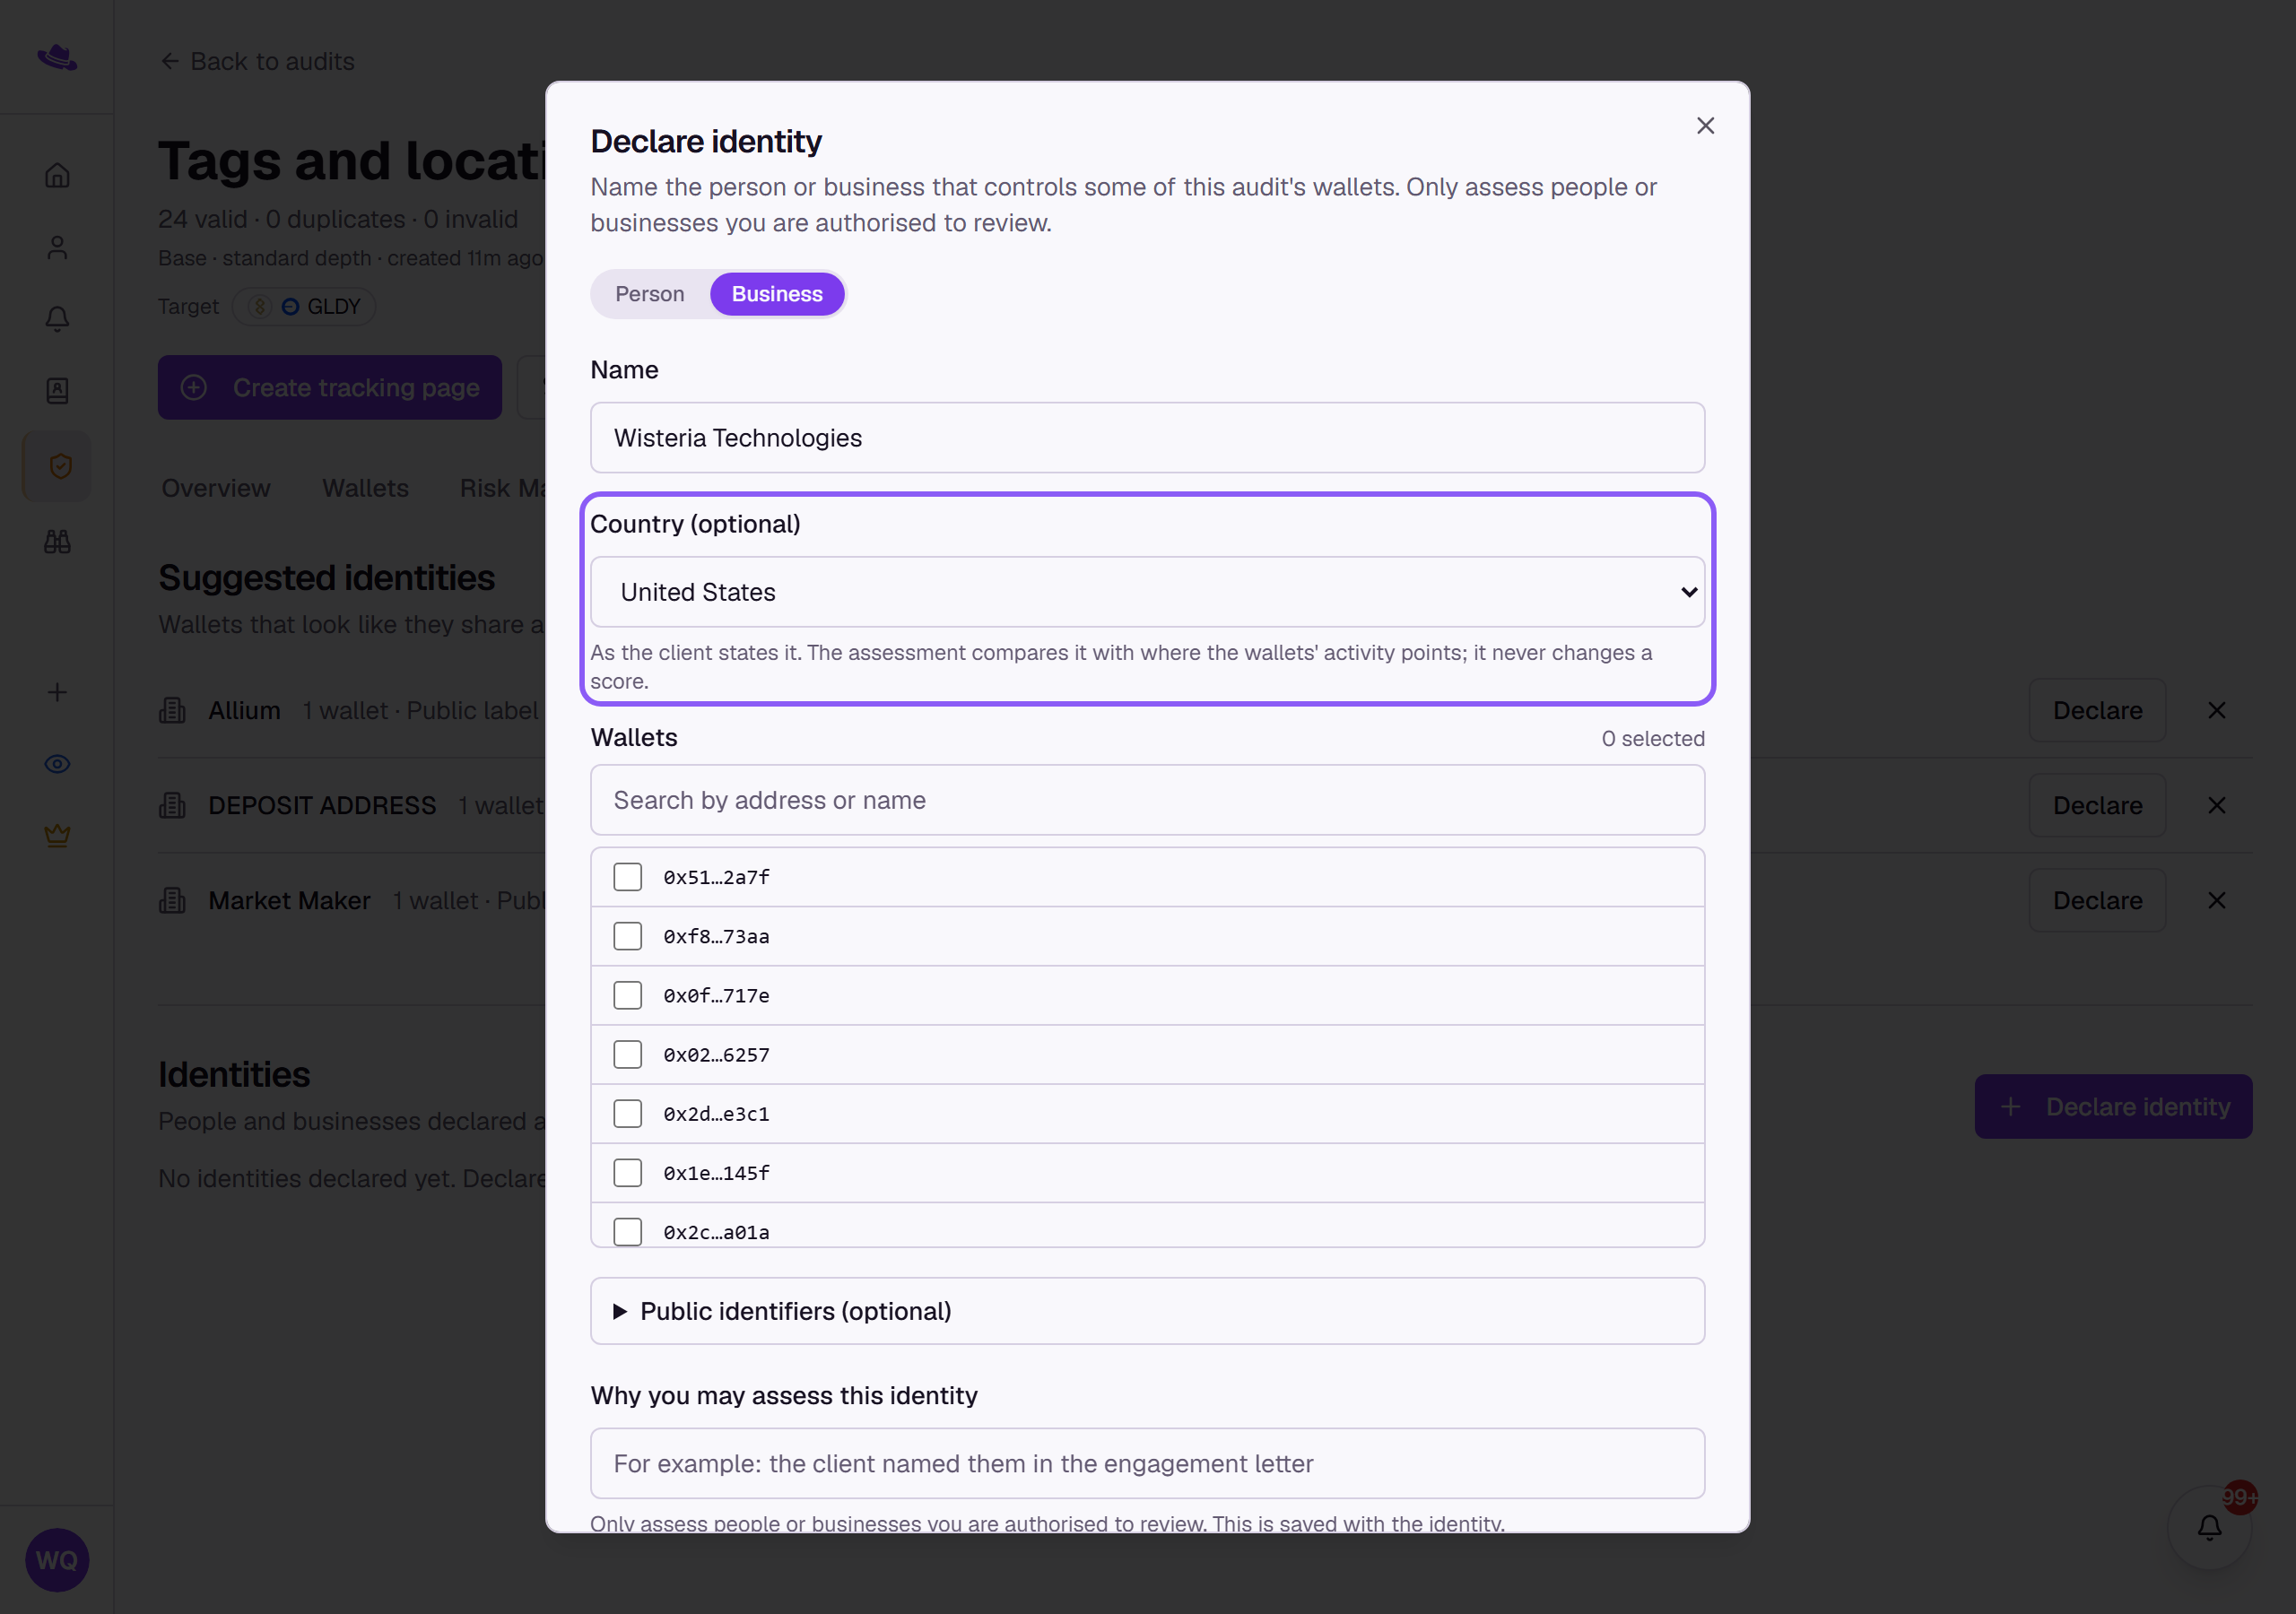Go back to audits
This screenshot has height=1614, width=2296.
click(x=257, y=61)
